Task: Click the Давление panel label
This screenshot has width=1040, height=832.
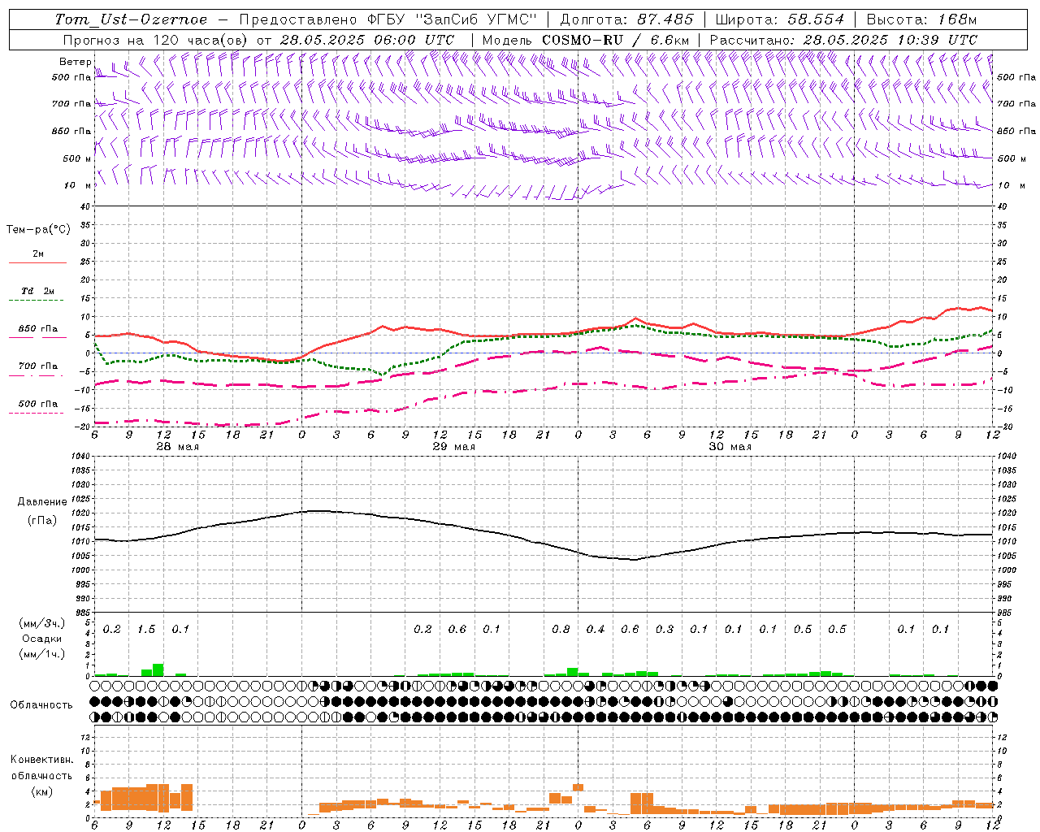Action: 42,502
